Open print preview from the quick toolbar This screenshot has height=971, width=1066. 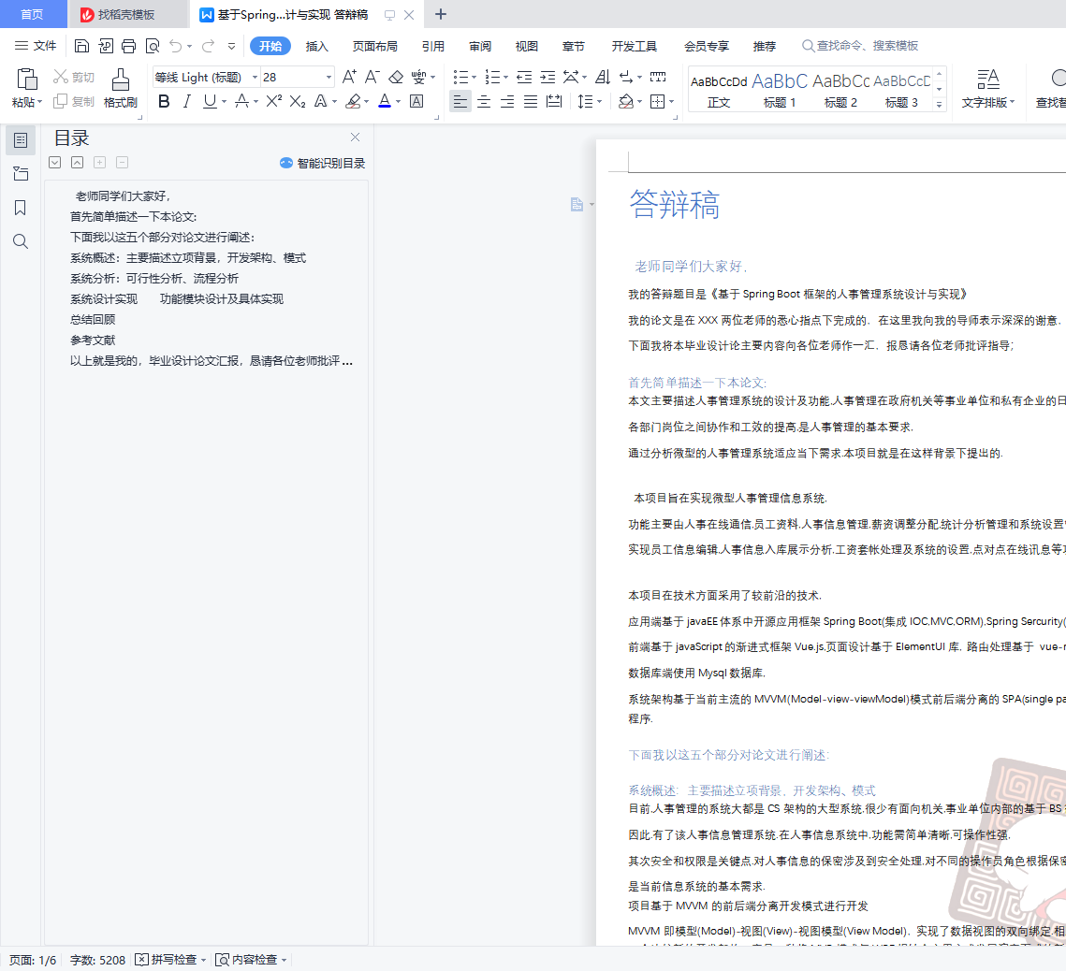153,46
